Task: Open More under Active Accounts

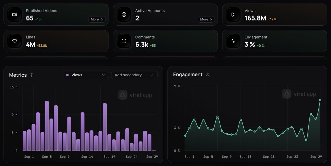Action: [206, 19]
